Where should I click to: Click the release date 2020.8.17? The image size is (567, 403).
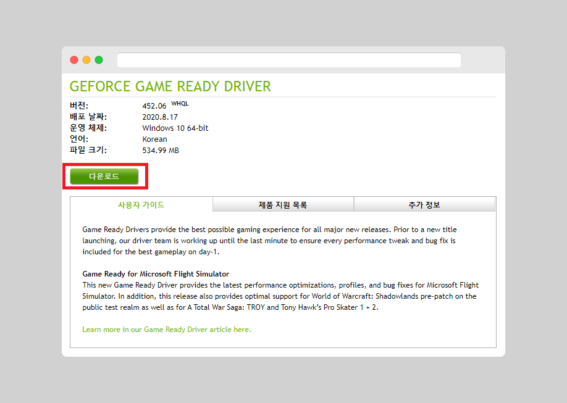pos(160,117)
